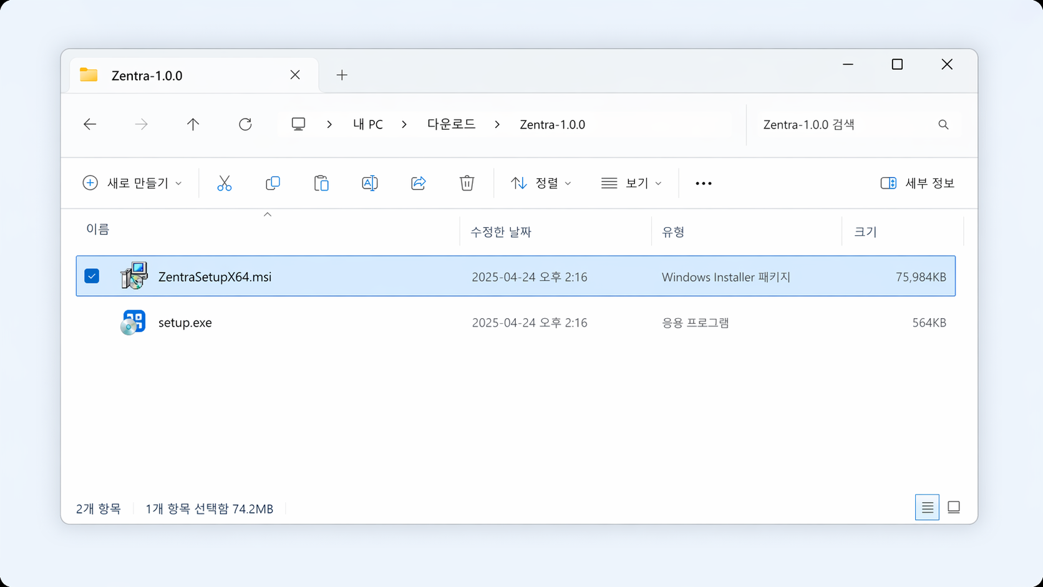
Task: Open the 새로 만들기 dropdown
Action: coord(132,183)
